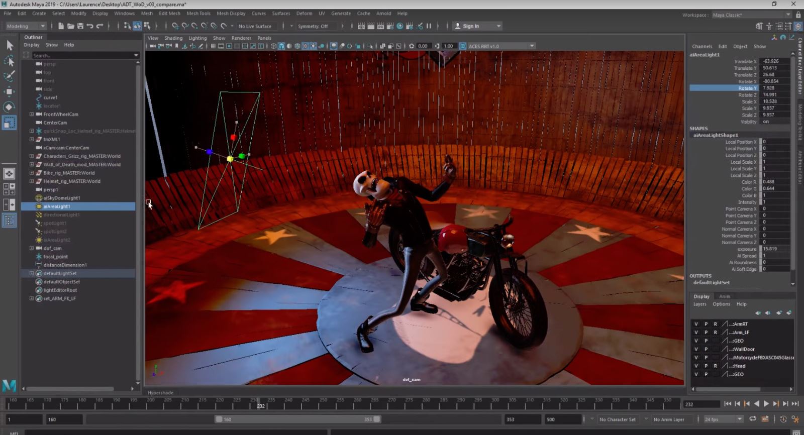The image size is (804, 435).
Task: Toggle R display type of ArmRT layer
Action: 715,324
